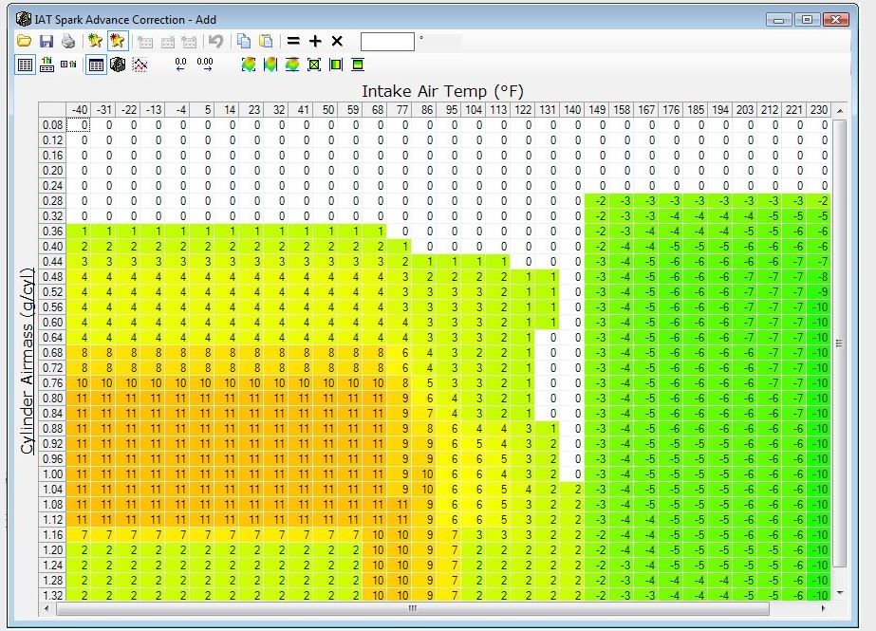The image size is (876, 631).
Task: Click the green-star favorite icon
Action: point(96,41)
